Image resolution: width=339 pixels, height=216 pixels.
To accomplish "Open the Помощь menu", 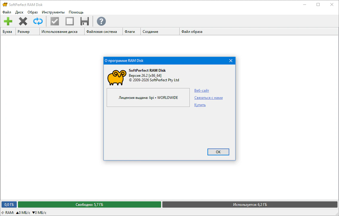I will pyautogui.click(x=76, y=12).
